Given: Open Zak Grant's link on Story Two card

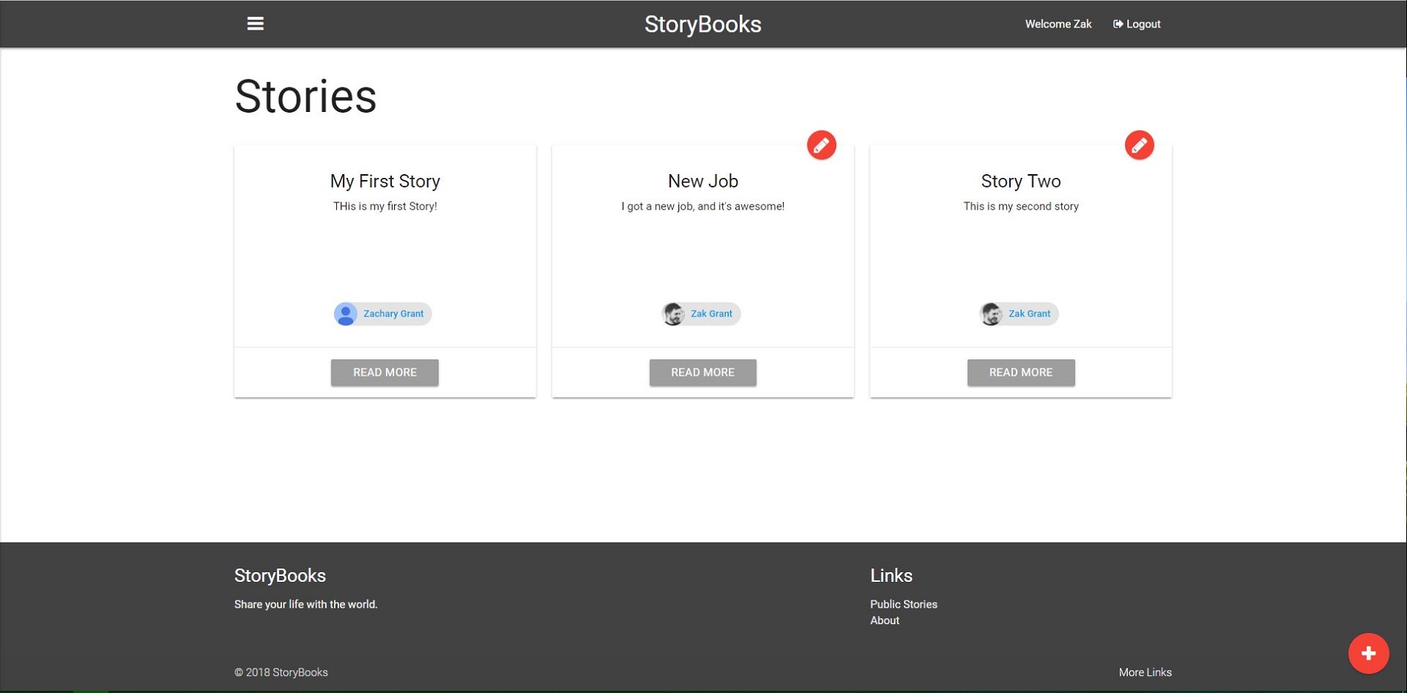Looking at the screenshot, I should click(1029, 314).
